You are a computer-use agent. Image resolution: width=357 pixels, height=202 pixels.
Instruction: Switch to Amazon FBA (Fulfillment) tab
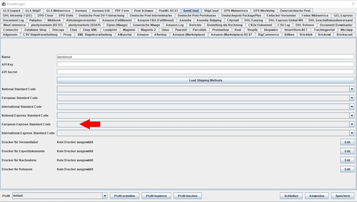click(155, 20)
